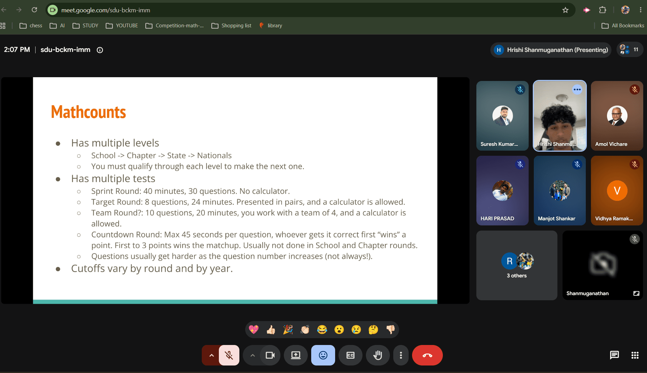Send the thinking face reaction
The image size is (647, 373).
click(373, 330)
